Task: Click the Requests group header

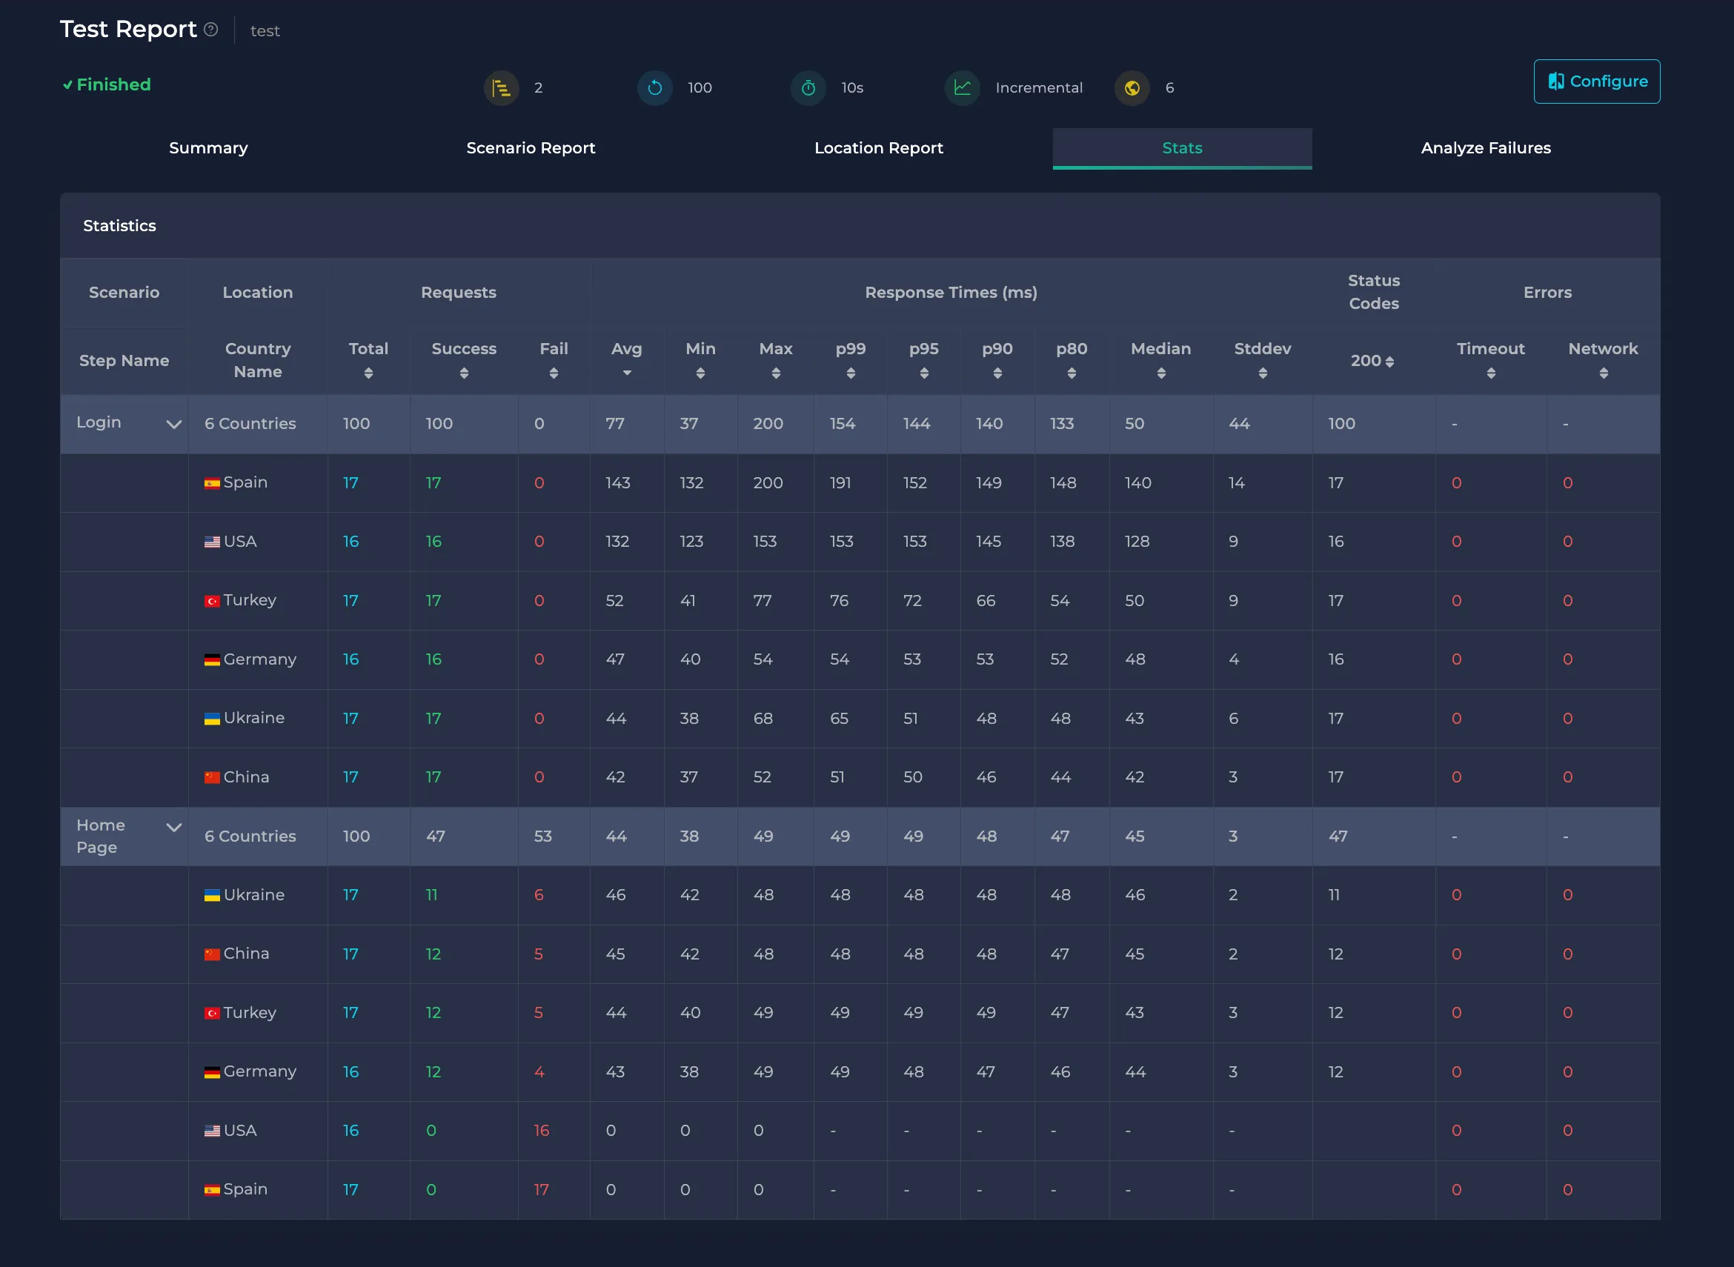Action: [459, 292]
